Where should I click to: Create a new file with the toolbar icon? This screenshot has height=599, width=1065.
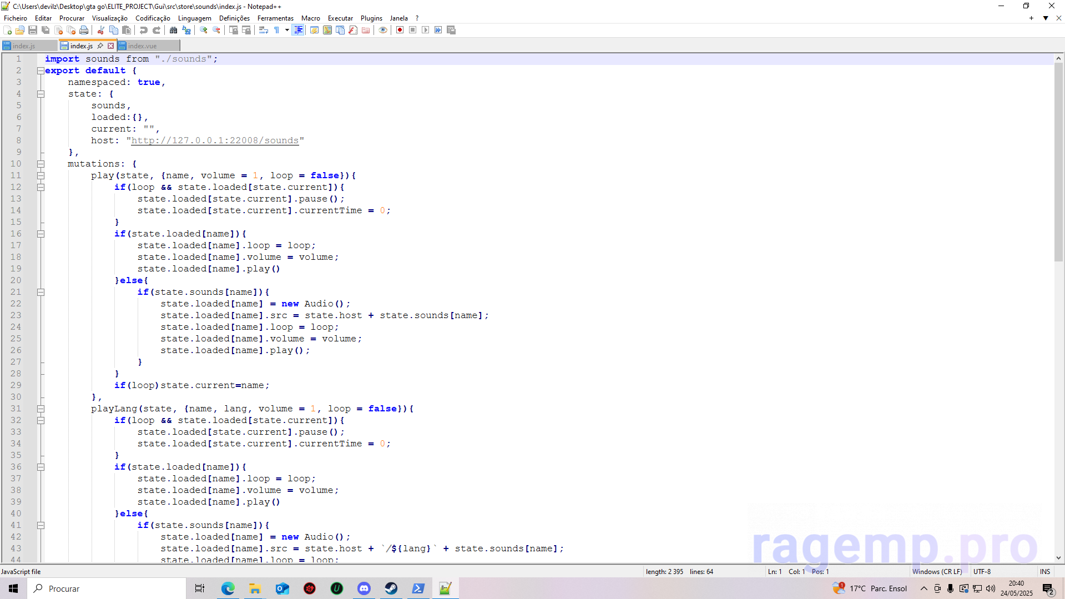(7, 30)
